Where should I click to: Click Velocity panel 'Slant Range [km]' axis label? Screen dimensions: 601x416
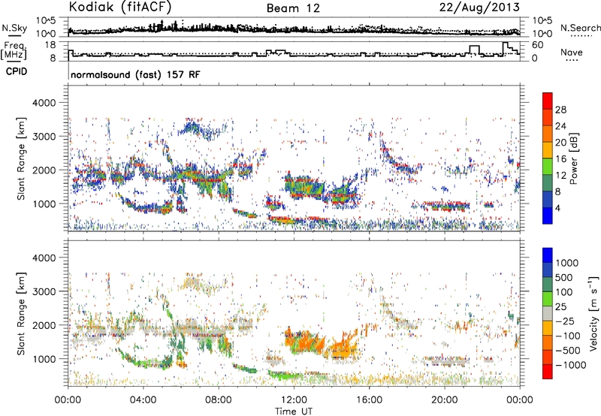click(22, 314)
